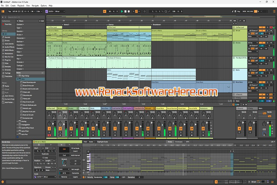Toggle track activator number 10 in the mixer

coord(148,128)
